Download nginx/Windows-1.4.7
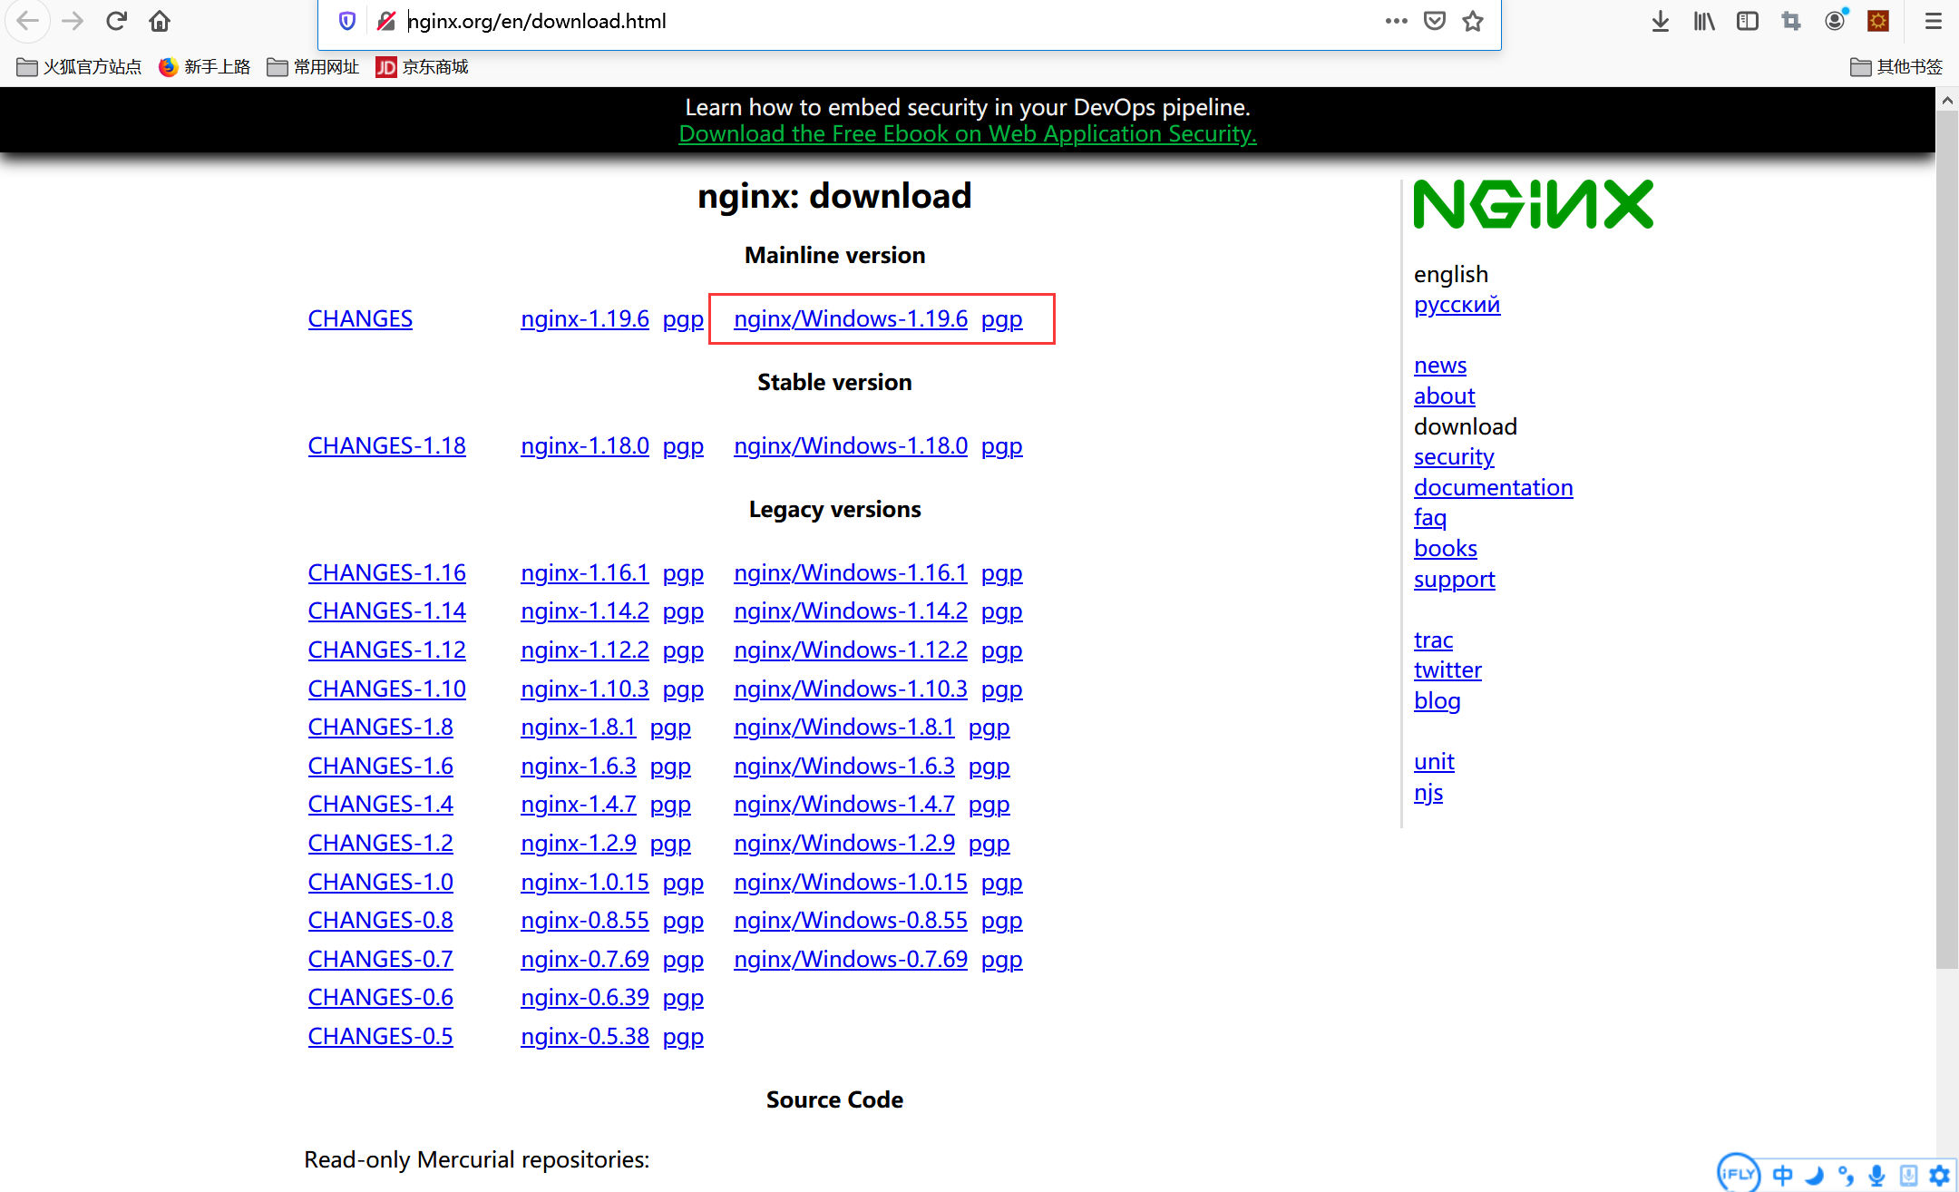The width and height of the screenshot is (1959, 1192). [x=844, y=805]
